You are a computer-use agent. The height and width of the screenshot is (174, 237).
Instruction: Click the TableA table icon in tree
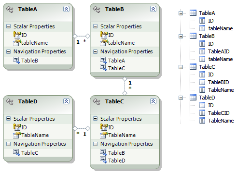(x=193, y=13)
